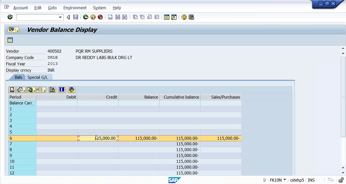Image resolution: width=346 pixels, height=184 pixels.
Task: Open a new session with the toolbar icon
Action: (167, 17)
